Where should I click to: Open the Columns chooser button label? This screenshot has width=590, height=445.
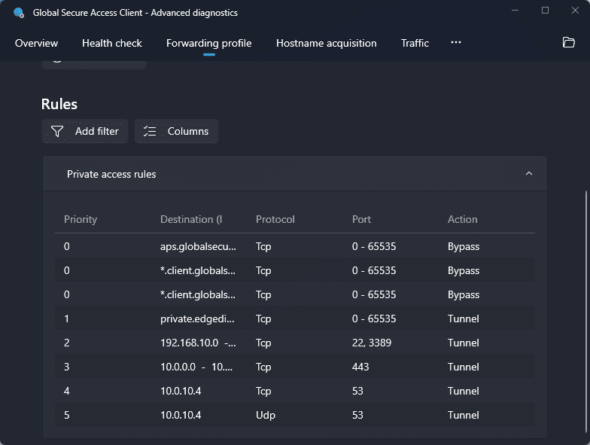click(x=188, y=131)
